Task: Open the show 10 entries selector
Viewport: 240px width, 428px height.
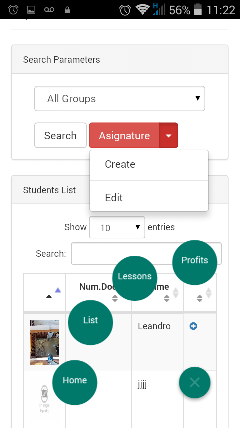Action: pos(117,227)
